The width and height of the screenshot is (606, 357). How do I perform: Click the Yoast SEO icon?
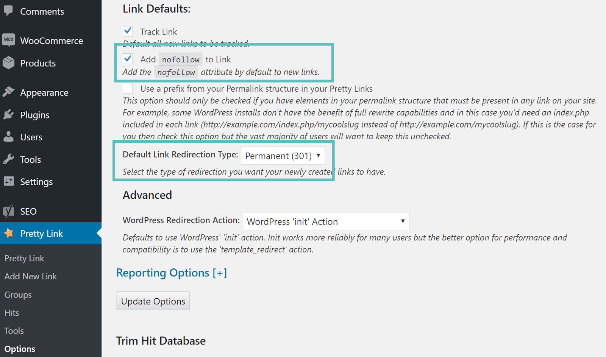coord(8,211)
